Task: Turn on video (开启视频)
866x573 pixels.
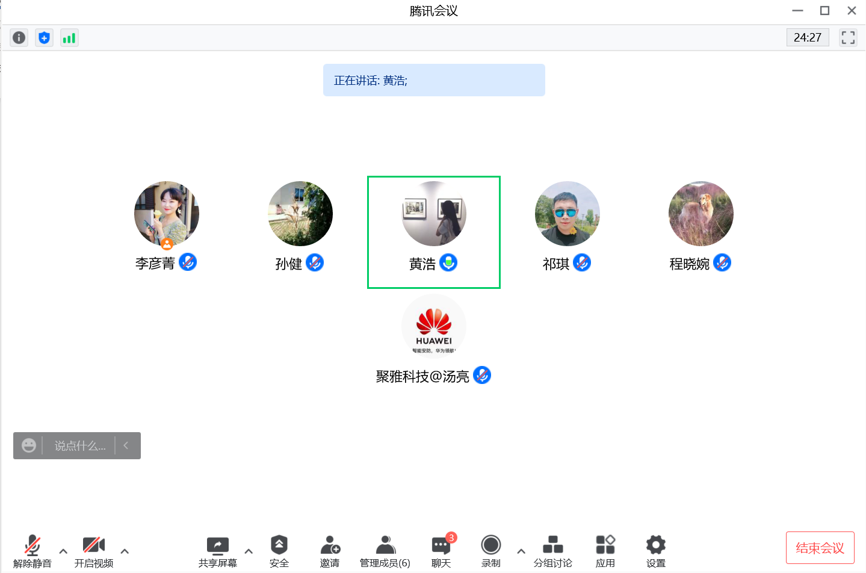Action: click(94, 551)
